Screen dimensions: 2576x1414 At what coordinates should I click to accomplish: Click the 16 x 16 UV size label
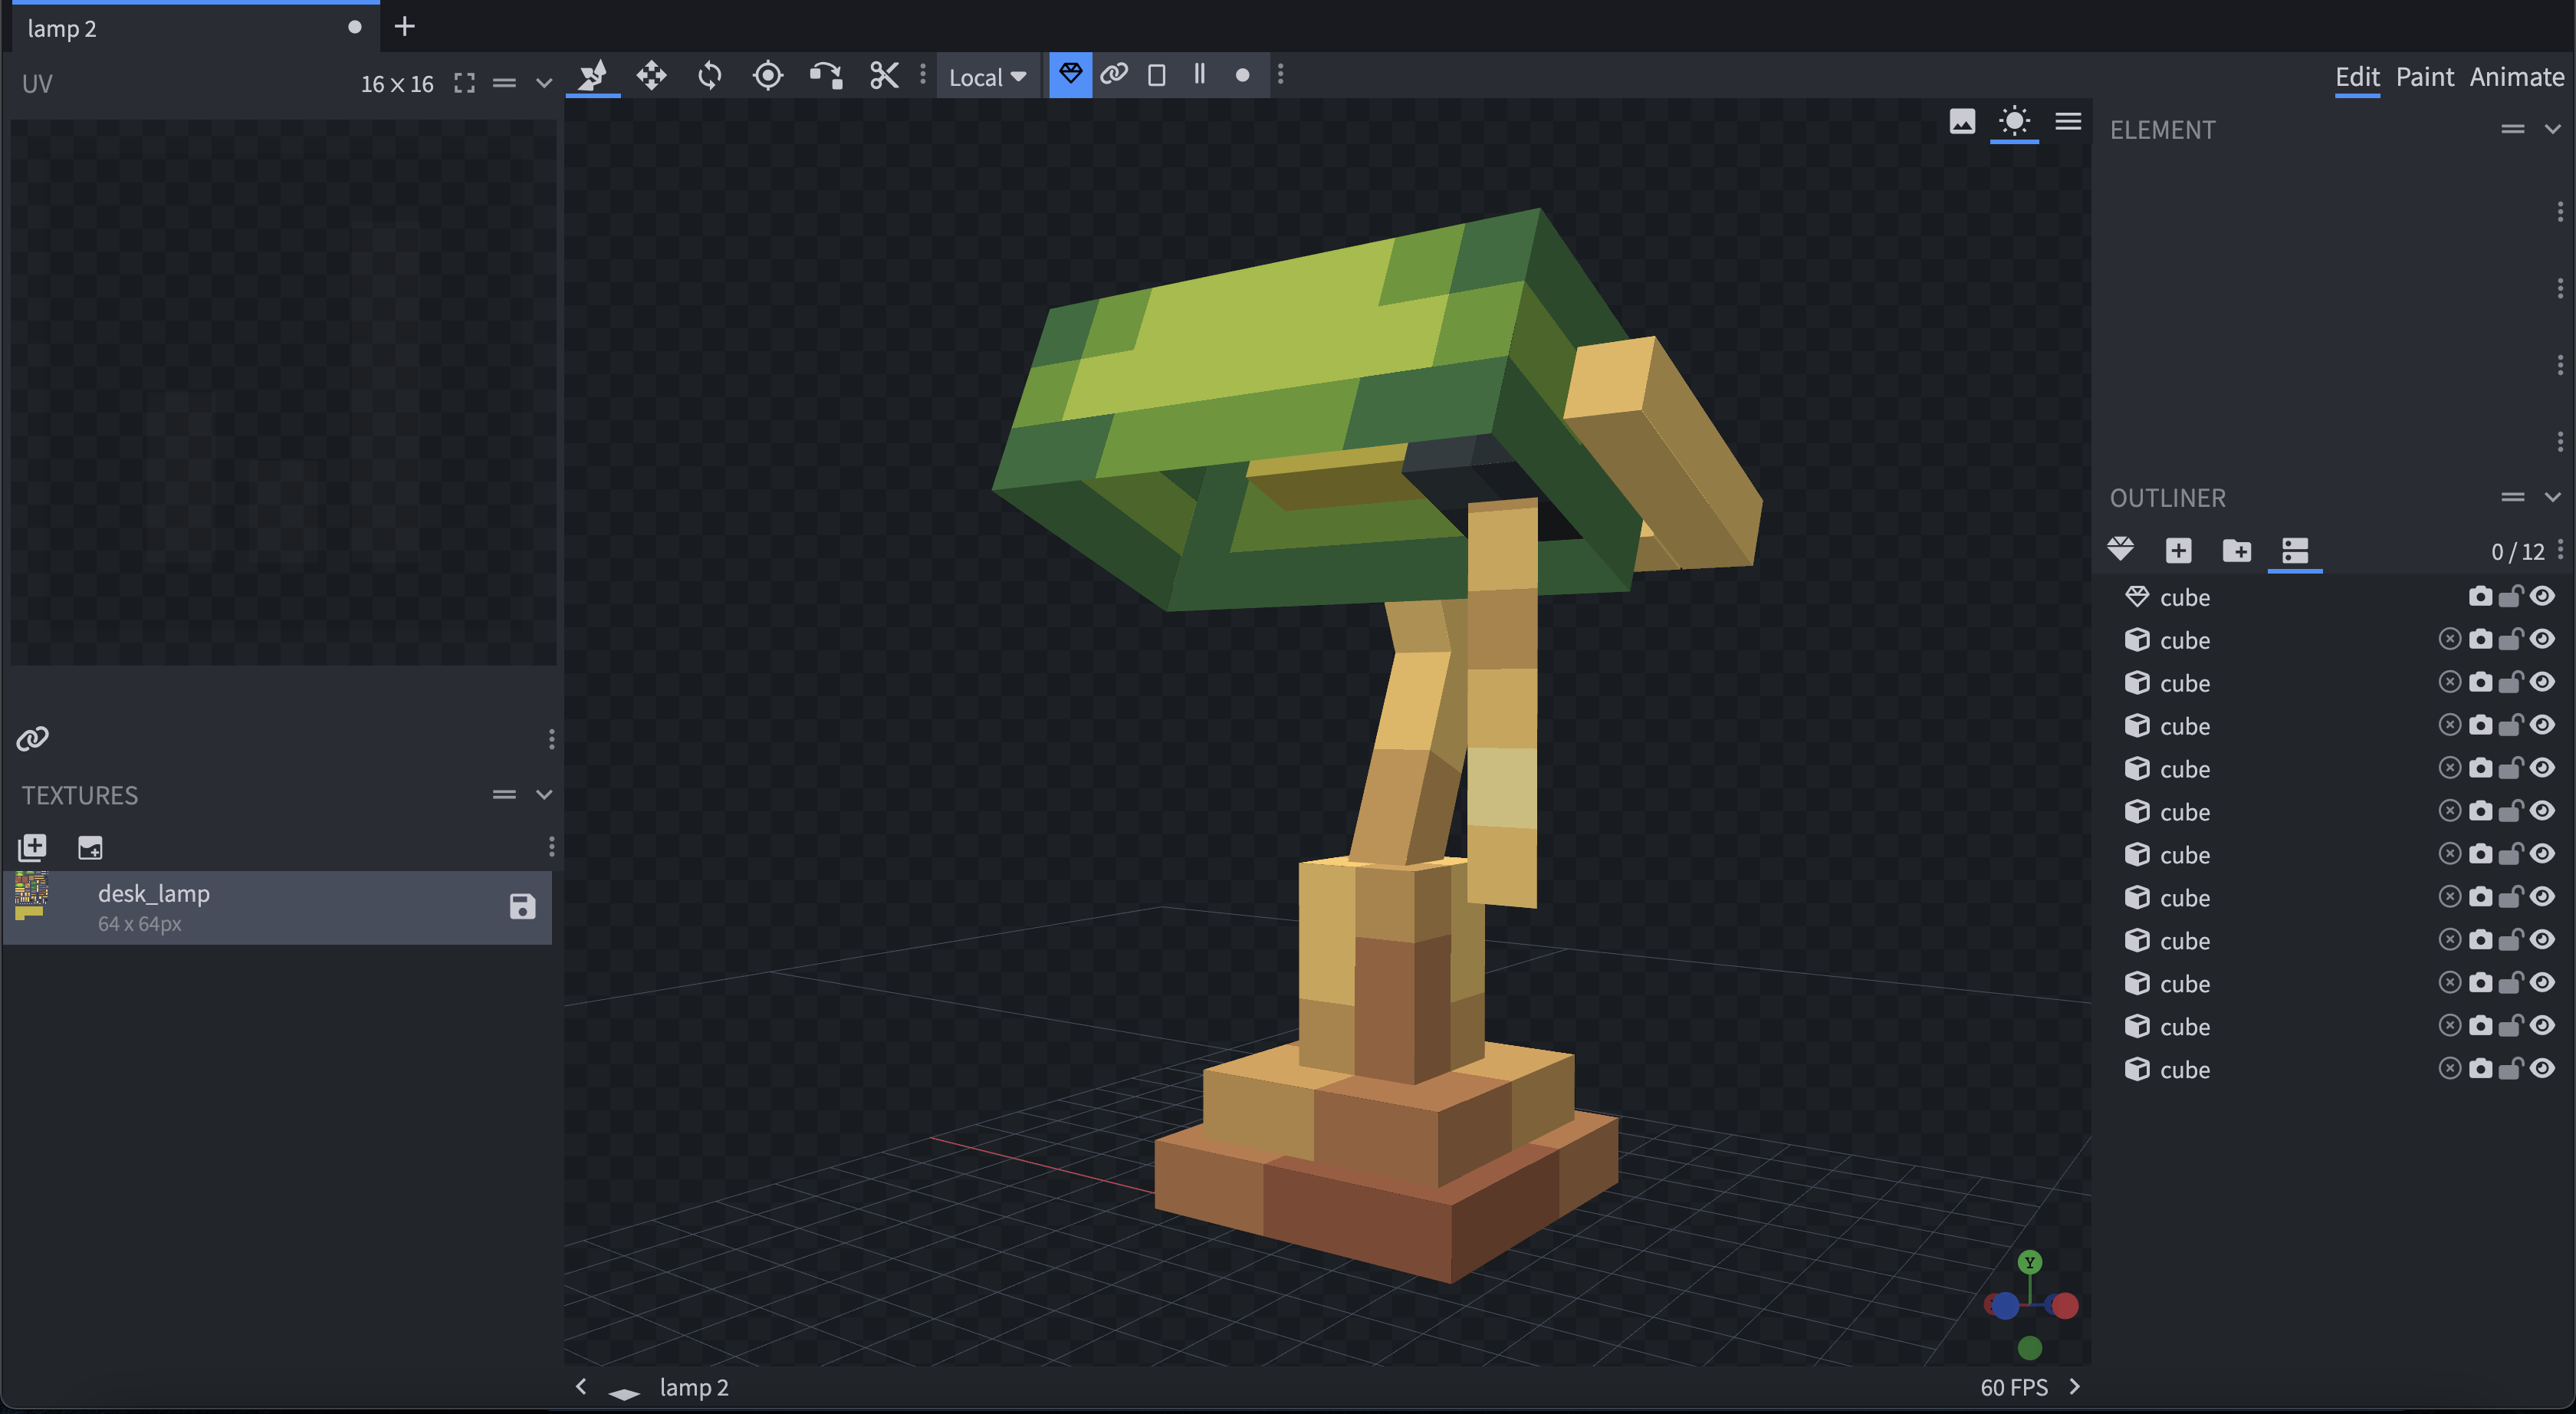tap(397, 84)
